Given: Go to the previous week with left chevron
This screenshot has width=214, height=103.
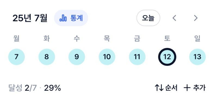Looking at the screenshot, I should (174, 18).
